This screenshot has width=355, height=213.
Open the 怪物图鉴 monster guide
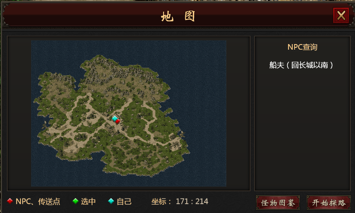tap(278, 203)
